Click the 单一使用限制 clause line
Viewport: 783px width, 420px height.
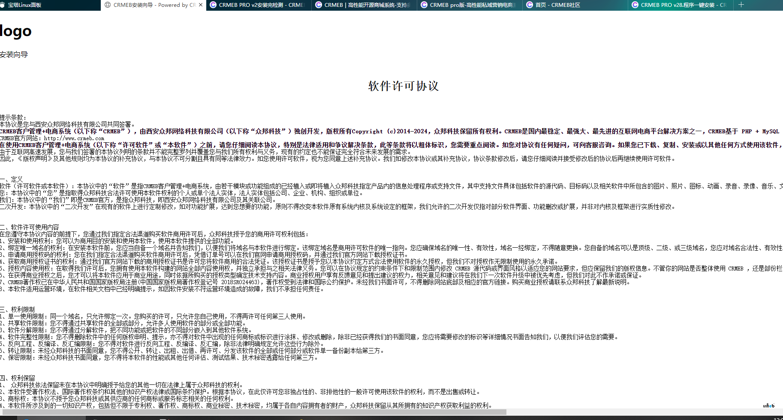tap(154, 316)
